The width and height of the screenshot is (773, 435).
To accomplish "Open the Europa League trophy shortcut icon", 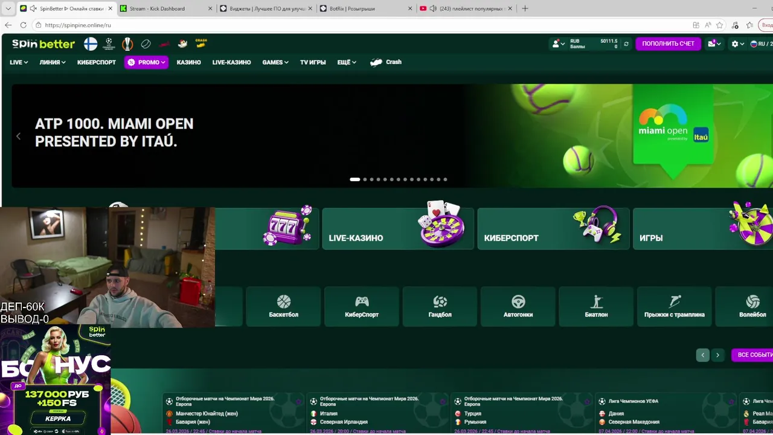I will [x=127, y=43].
